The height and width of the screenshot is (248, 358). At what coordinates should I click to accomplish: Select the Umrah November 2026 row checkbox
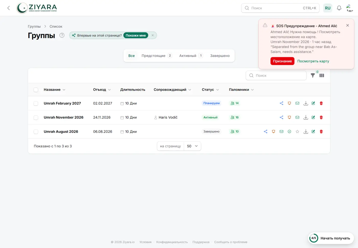[x=36, y=117]
